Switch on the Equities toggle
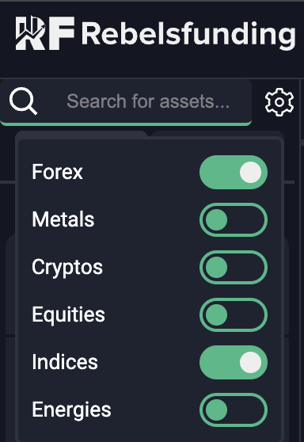304x442 pixels. tap(234, 315)
